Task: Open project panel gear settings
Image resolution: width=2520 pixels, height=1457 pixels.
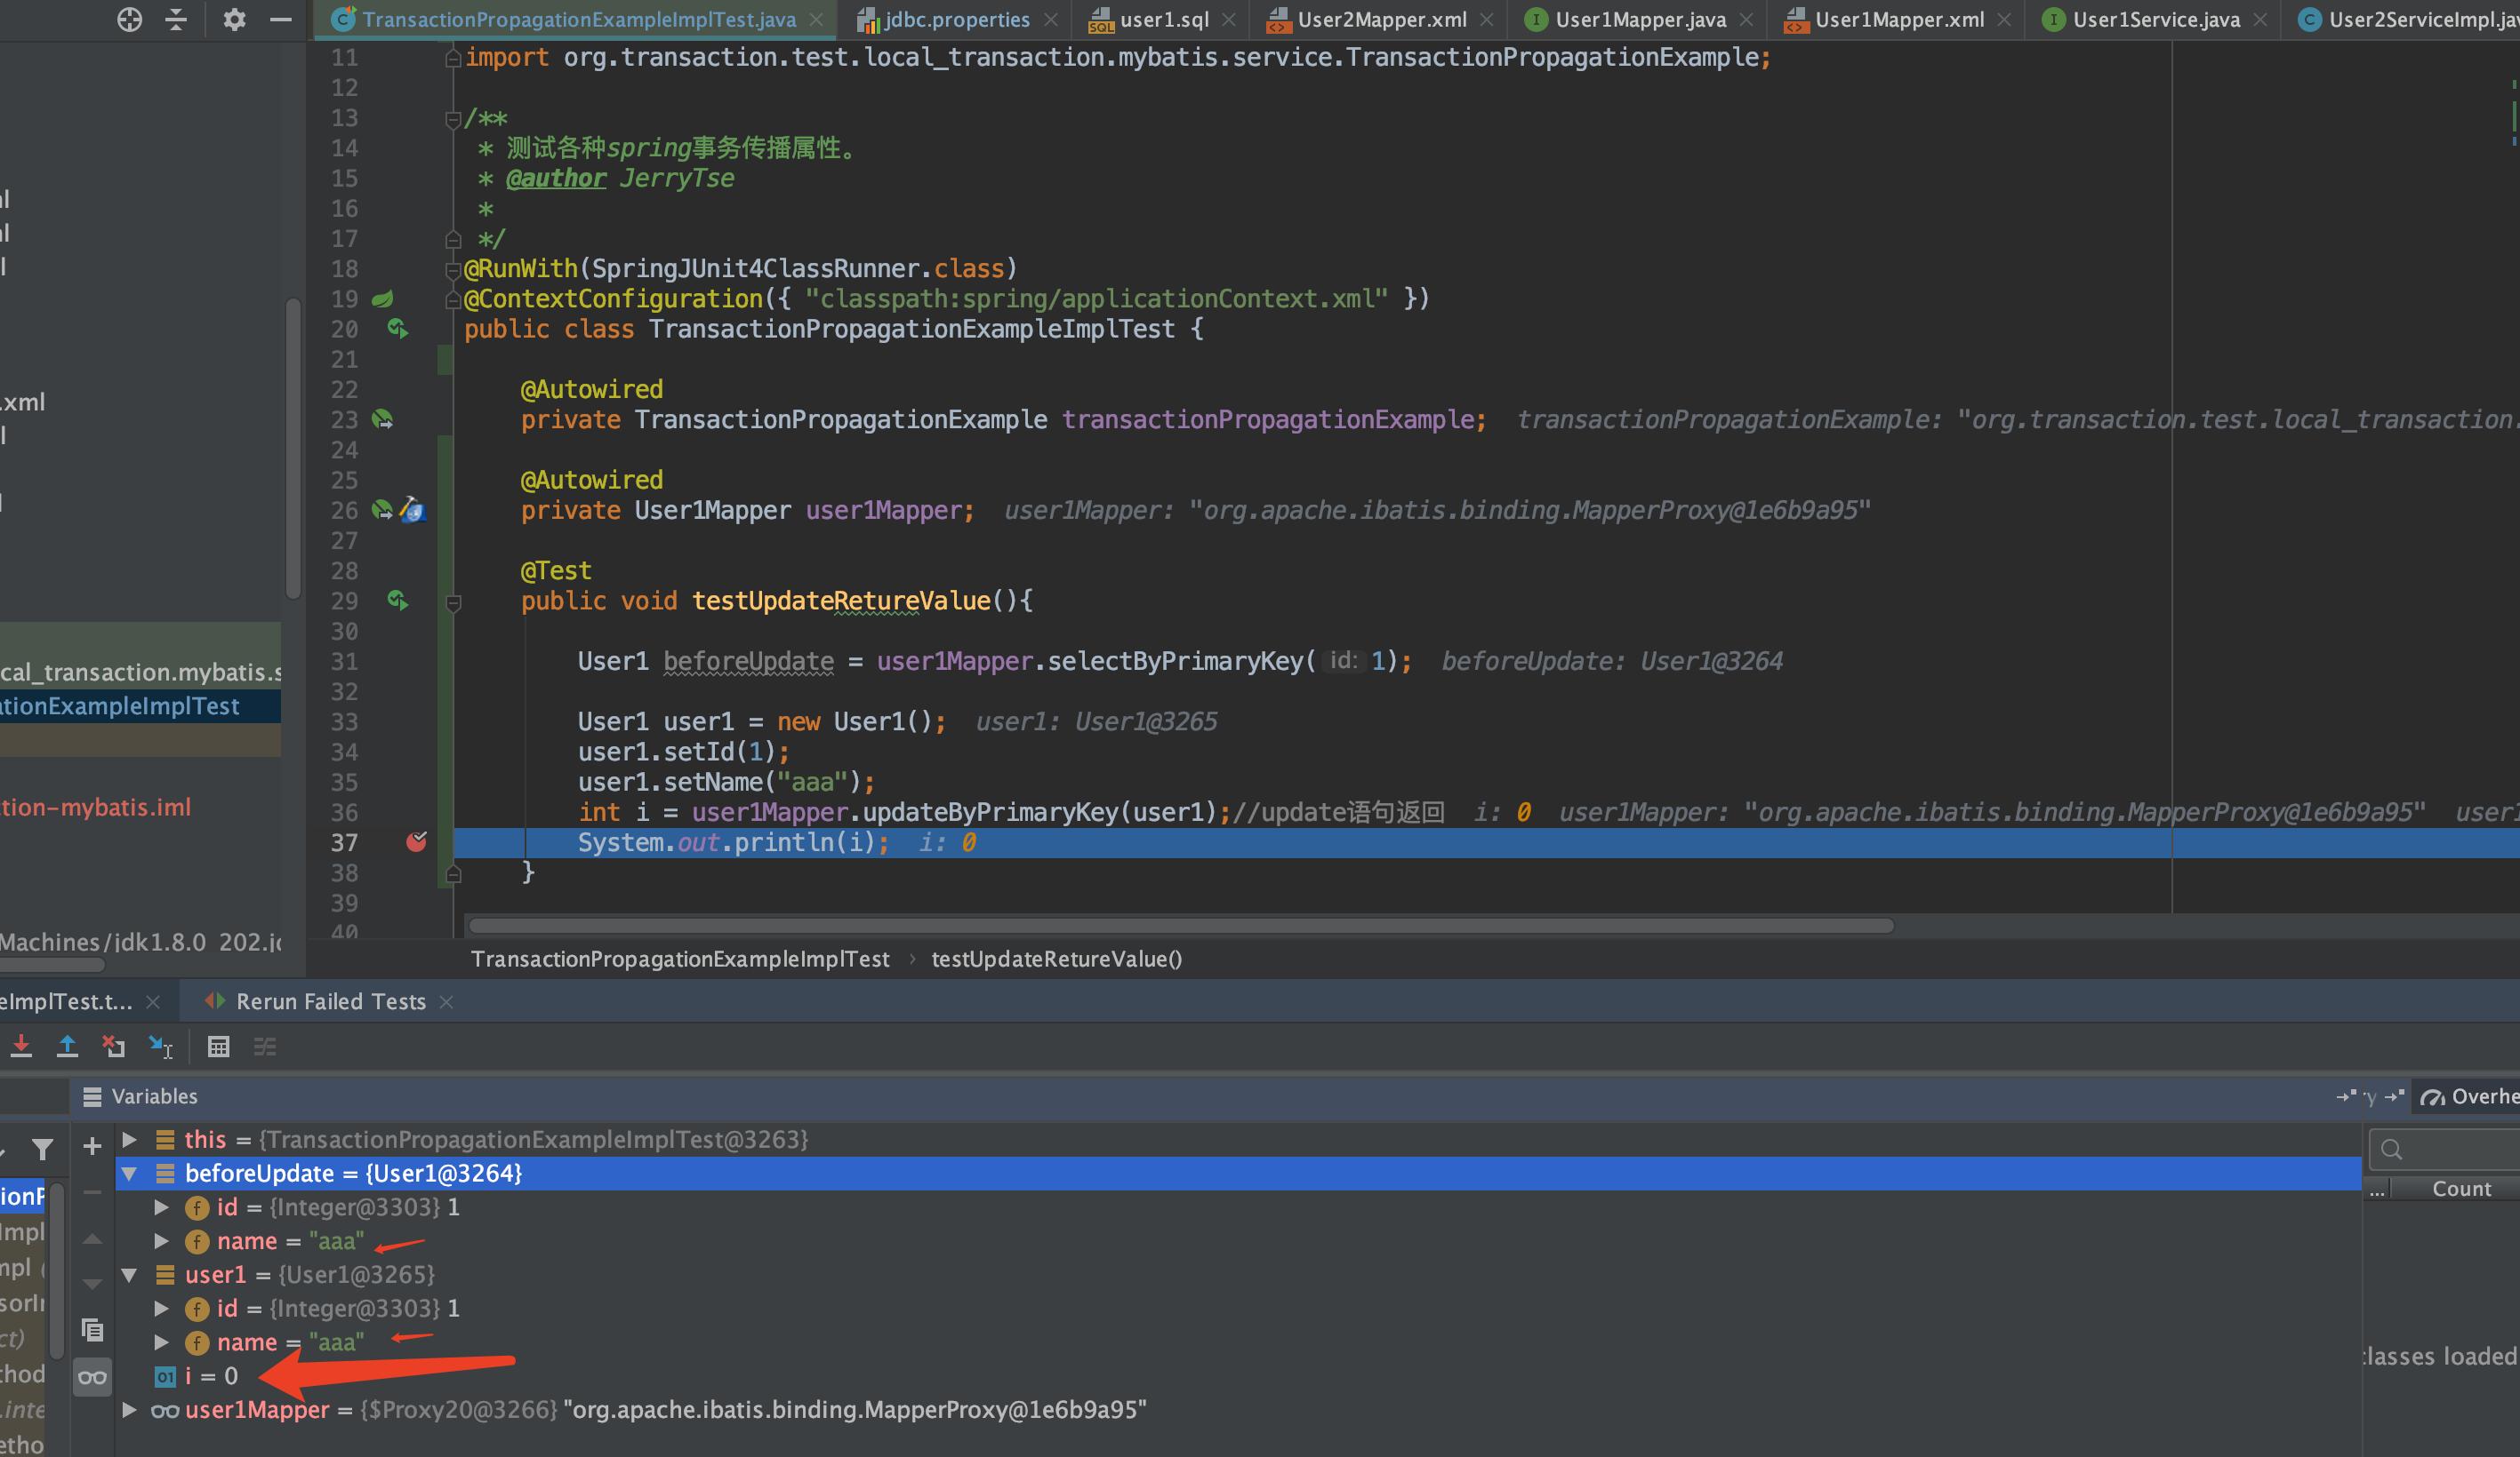Action: pyautogui.click(x=234, y=19)
